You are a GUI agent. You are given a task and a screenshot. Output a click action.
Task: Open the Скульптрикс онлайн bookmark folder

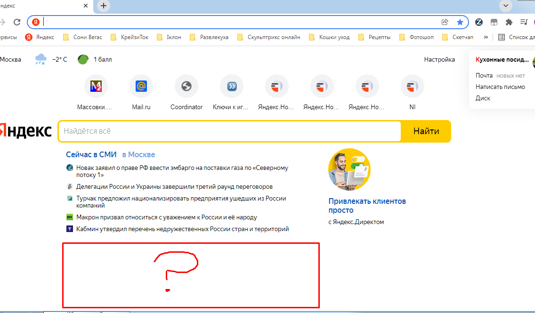[x=269, y=37]
